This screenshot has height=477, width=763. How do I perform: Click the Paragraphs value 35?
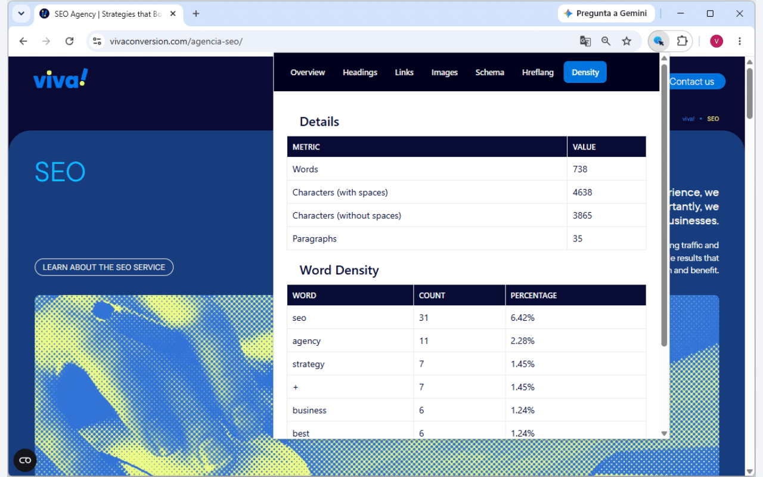coord(578,238)
